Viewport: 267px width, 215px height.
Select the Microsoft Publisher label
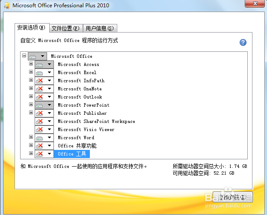click(82, 113)
